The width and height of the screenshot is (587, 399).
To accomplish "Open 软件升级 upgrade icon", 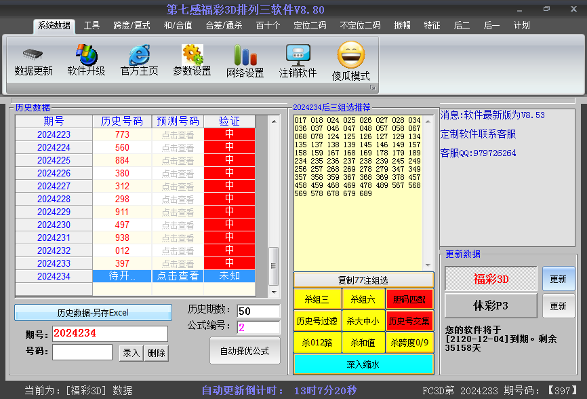I will coord(87,55).
